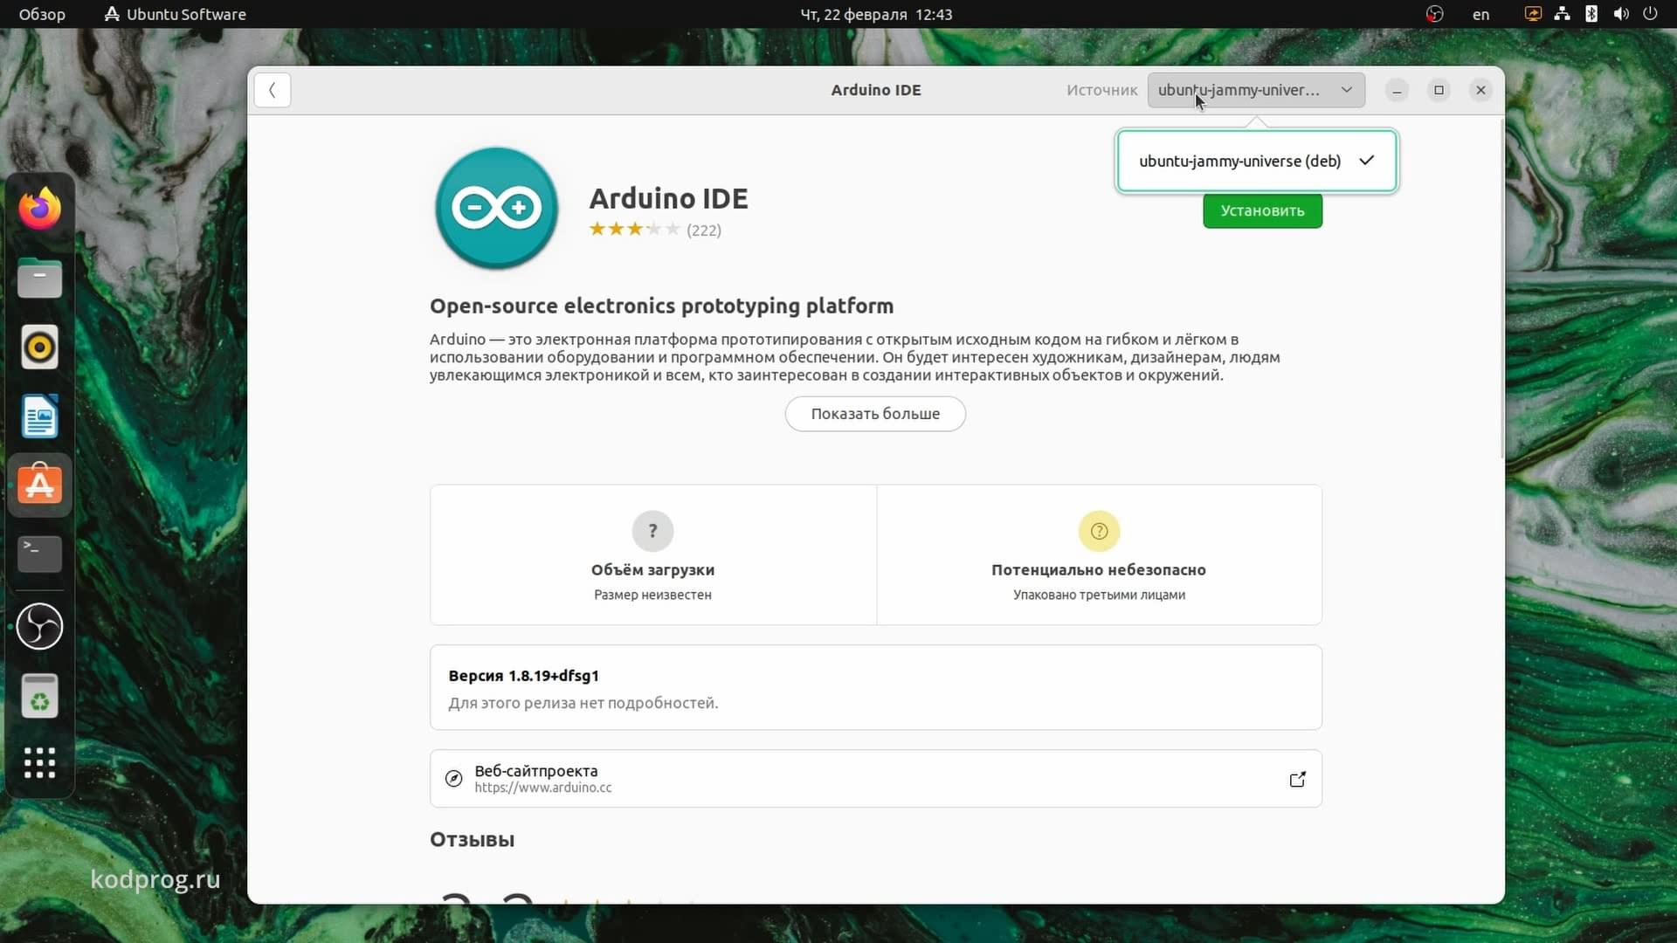
Task: Open Ubuntu Software app menu in top bar
Action: (175, 14)
